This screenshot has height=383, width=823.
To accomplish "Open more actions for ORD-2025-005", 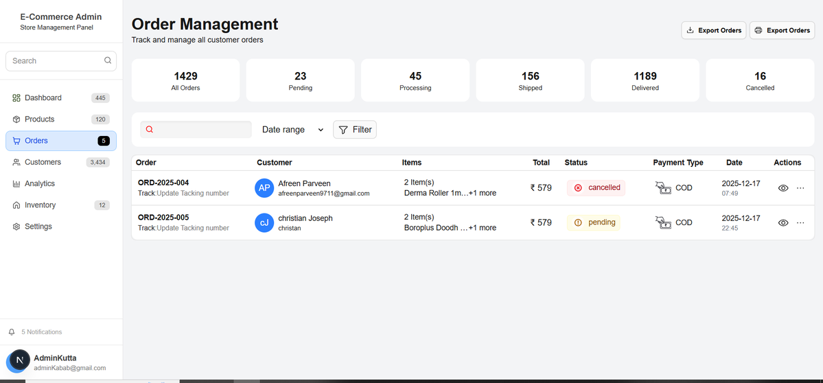I will click(x=800, y=222).
